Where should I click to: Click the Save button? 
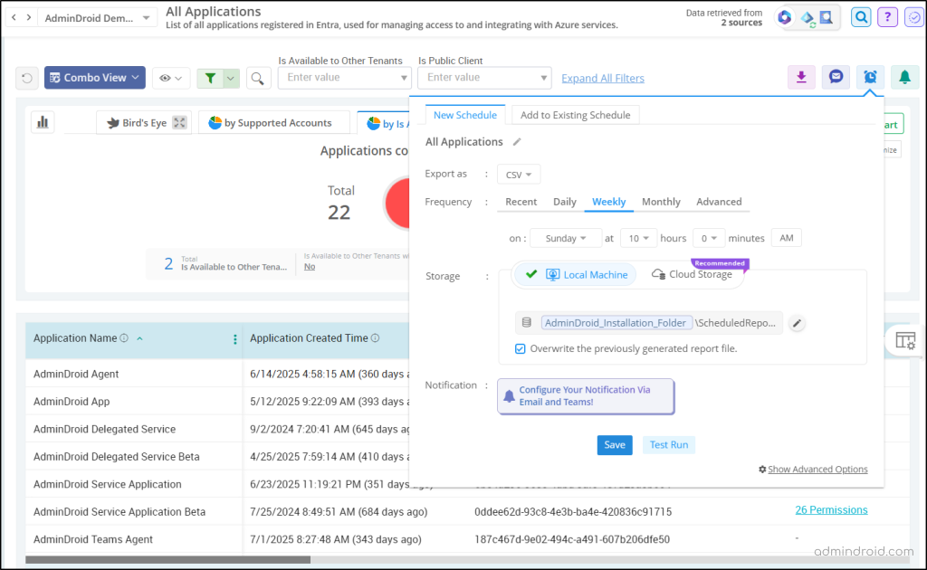[615, 445]
